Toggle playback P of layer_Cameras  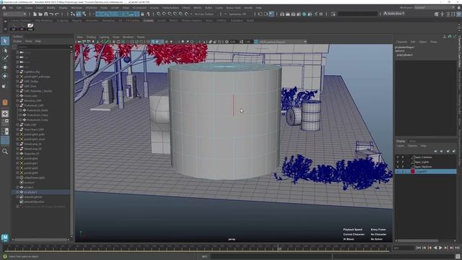tap(403, 157)
